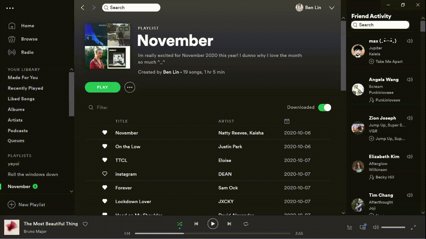Open the three-dots app menu
426x239 pixels.
10,8
